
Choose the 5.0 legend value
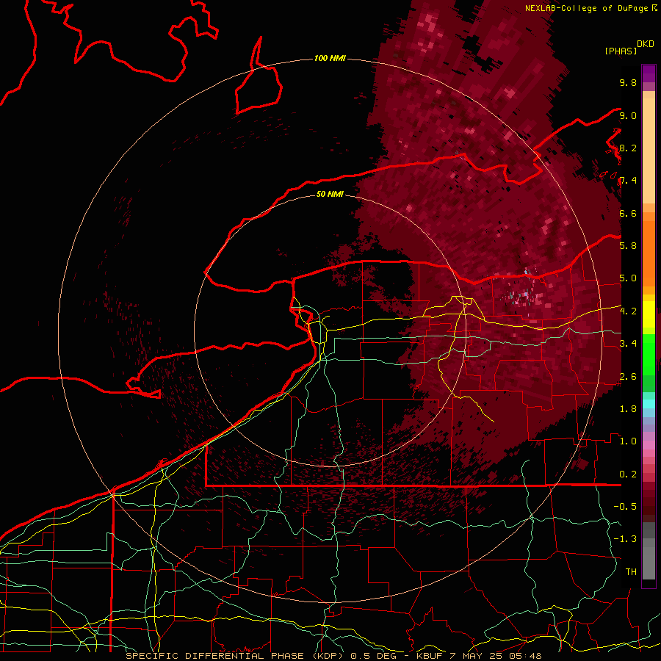point(628,278)
